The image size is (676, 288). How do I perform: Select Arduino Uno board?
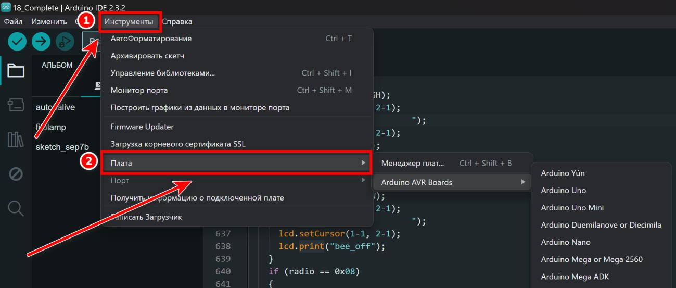(x=602, y=190)
